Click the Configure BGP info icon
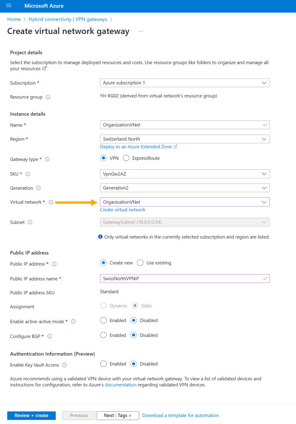296x424 pixels. [x=50, y=336]
